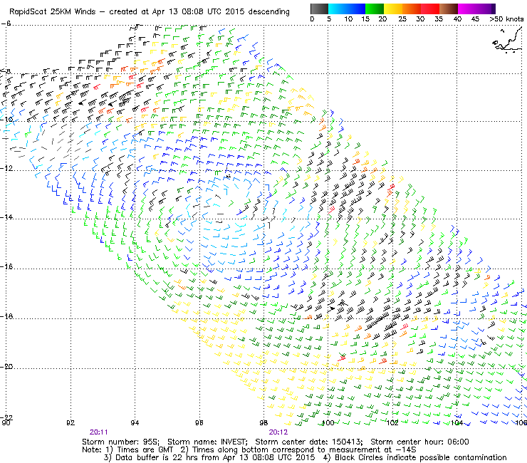
Task: Click the '15' legend scale label
Action: click(x=365, y=19)
